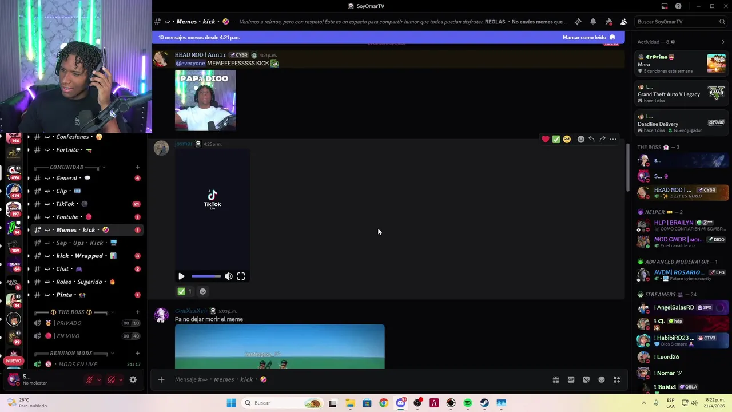
Task: Play the TikTok video
Action: [x=181, y=276]
